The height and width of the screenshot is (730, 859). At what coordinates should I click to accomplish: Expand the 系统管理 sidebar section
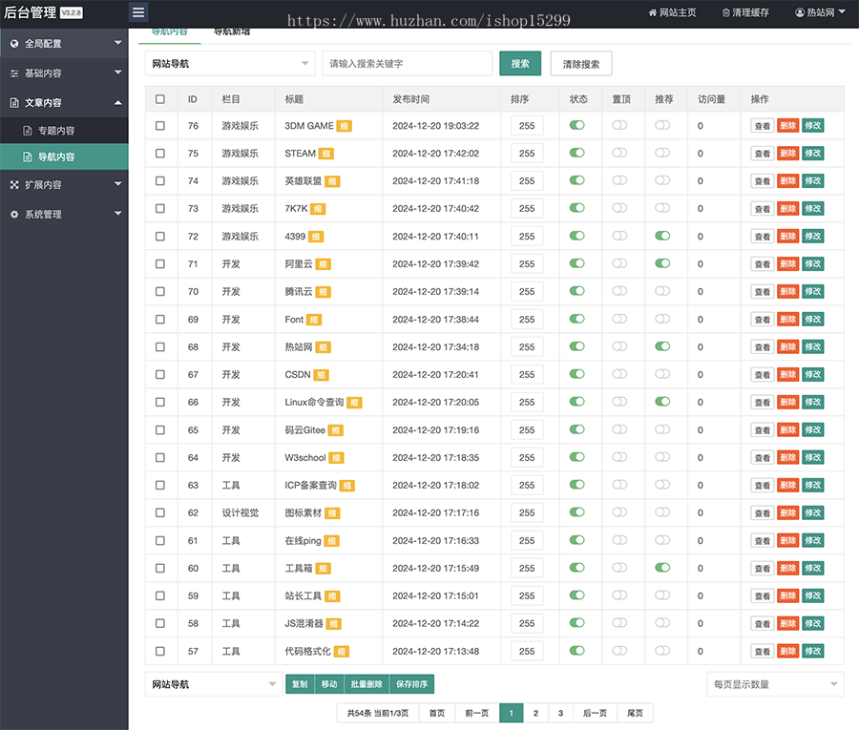pyautogui.click(x=64, y=214)
